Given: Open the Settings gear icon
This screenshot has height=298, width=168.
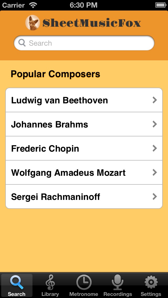Looking at the screenshot, I should tap(151, 282).
